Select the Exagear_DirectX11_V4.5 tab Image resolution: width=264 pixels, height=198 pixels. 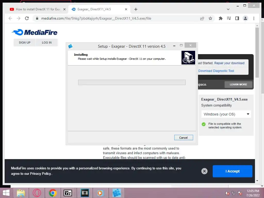tap(99, 9)
